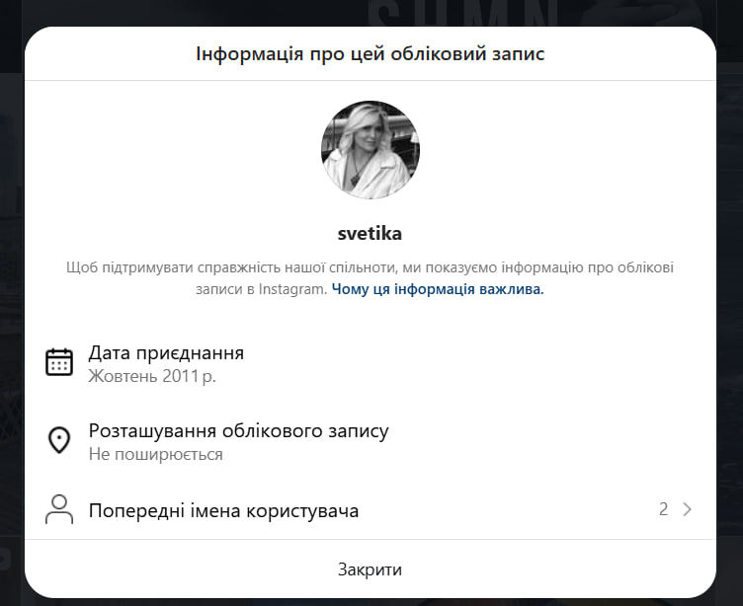Click the dialog title Інформація про цей обліковий запис
The height and width of the screenshot is (606, 743).
click(x=371, y=53)
